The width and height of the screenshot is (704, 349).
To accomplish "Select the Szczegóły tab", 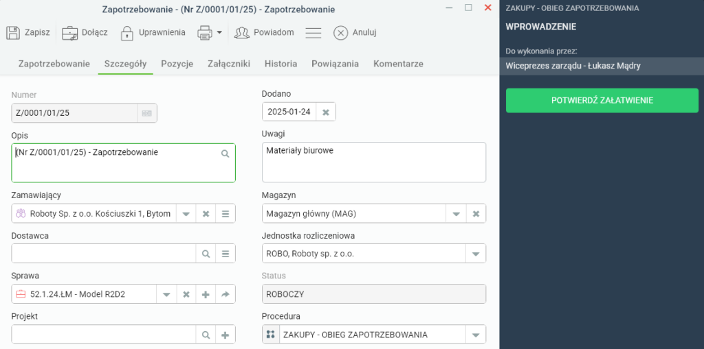I will point(125,64).
